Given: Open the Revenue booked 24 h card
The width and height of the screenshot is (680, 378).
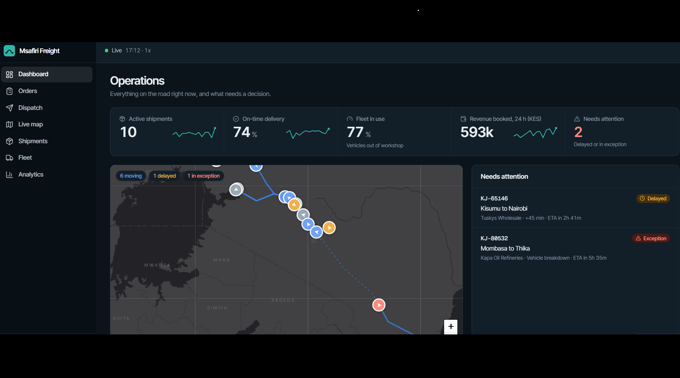Looking at the screenshot, I should pos(508,131).
